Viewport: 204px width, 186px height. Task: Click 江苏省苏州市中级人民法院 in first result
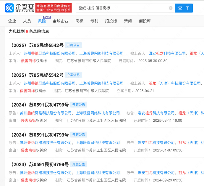coord(89,61)
